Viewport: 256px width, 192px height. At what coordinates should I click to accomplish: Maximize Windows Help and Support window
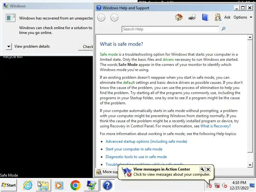tap(243, 8)
